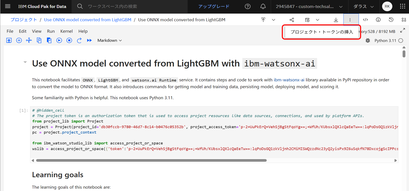Select Insert project token menu item
The width and height of the screenshot is (409, 191).
322,32
